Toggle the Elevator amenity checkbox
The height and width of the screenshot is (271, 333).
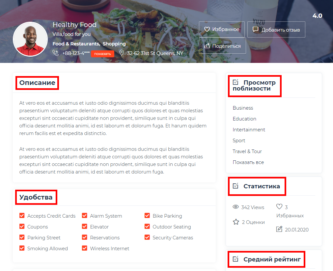pyautogui.click(x=85, y=227)
